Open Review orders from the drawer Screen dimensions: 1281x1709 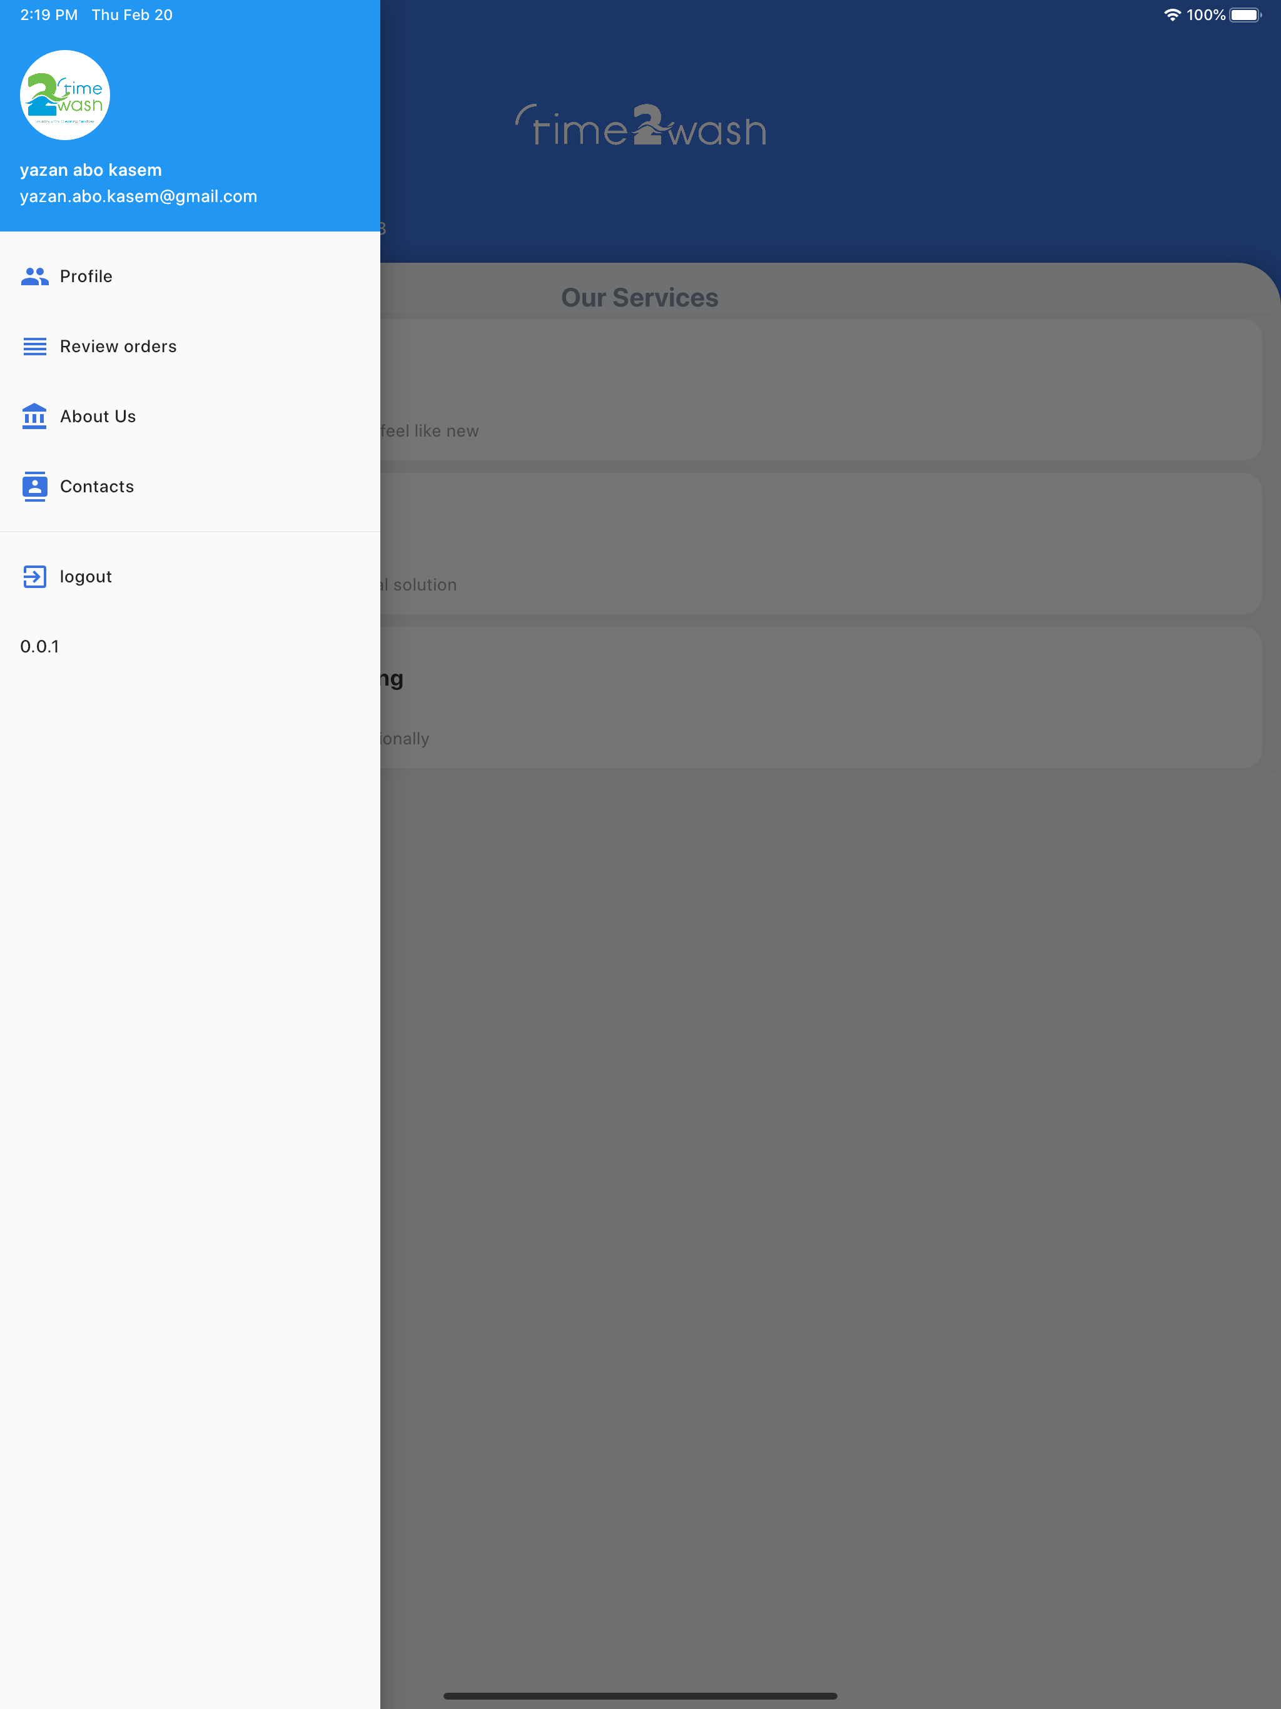[190, 346]
